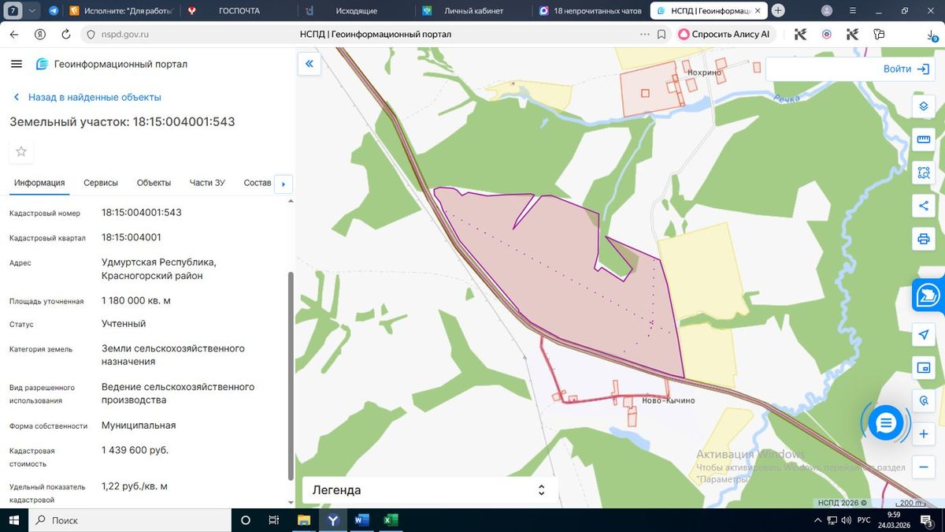The image size is (945, 532).
Task: Add the land parcel to favorites star
Action: point(21,151)
